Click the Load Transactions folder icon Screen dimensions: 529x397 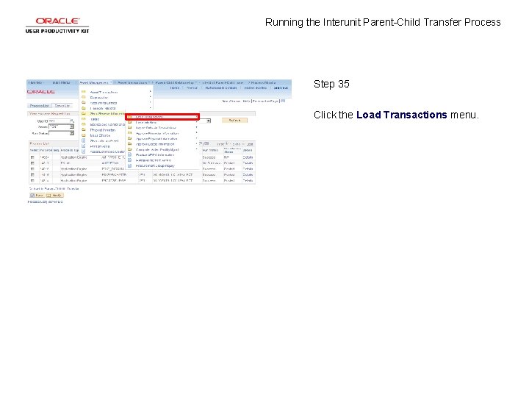point(129,117)
